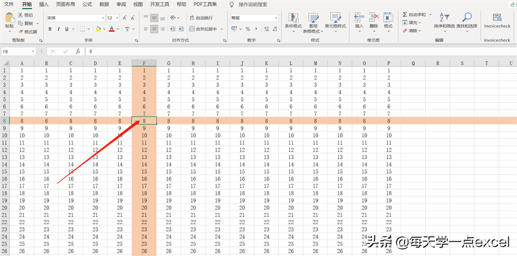Toggle Italic formatting
Screen dimensions: 517x256
pyautogui.click(x=58, y=29)
